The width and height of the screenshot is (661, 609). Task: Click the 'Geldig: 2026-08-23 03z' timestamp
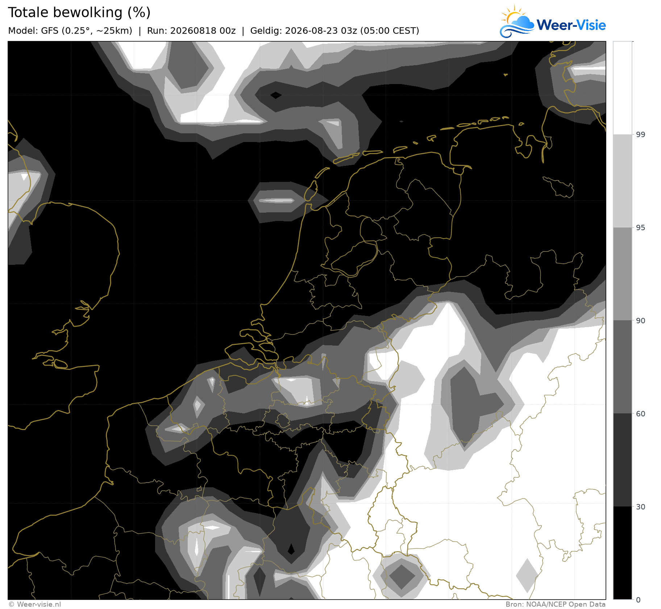coord(303,31)
